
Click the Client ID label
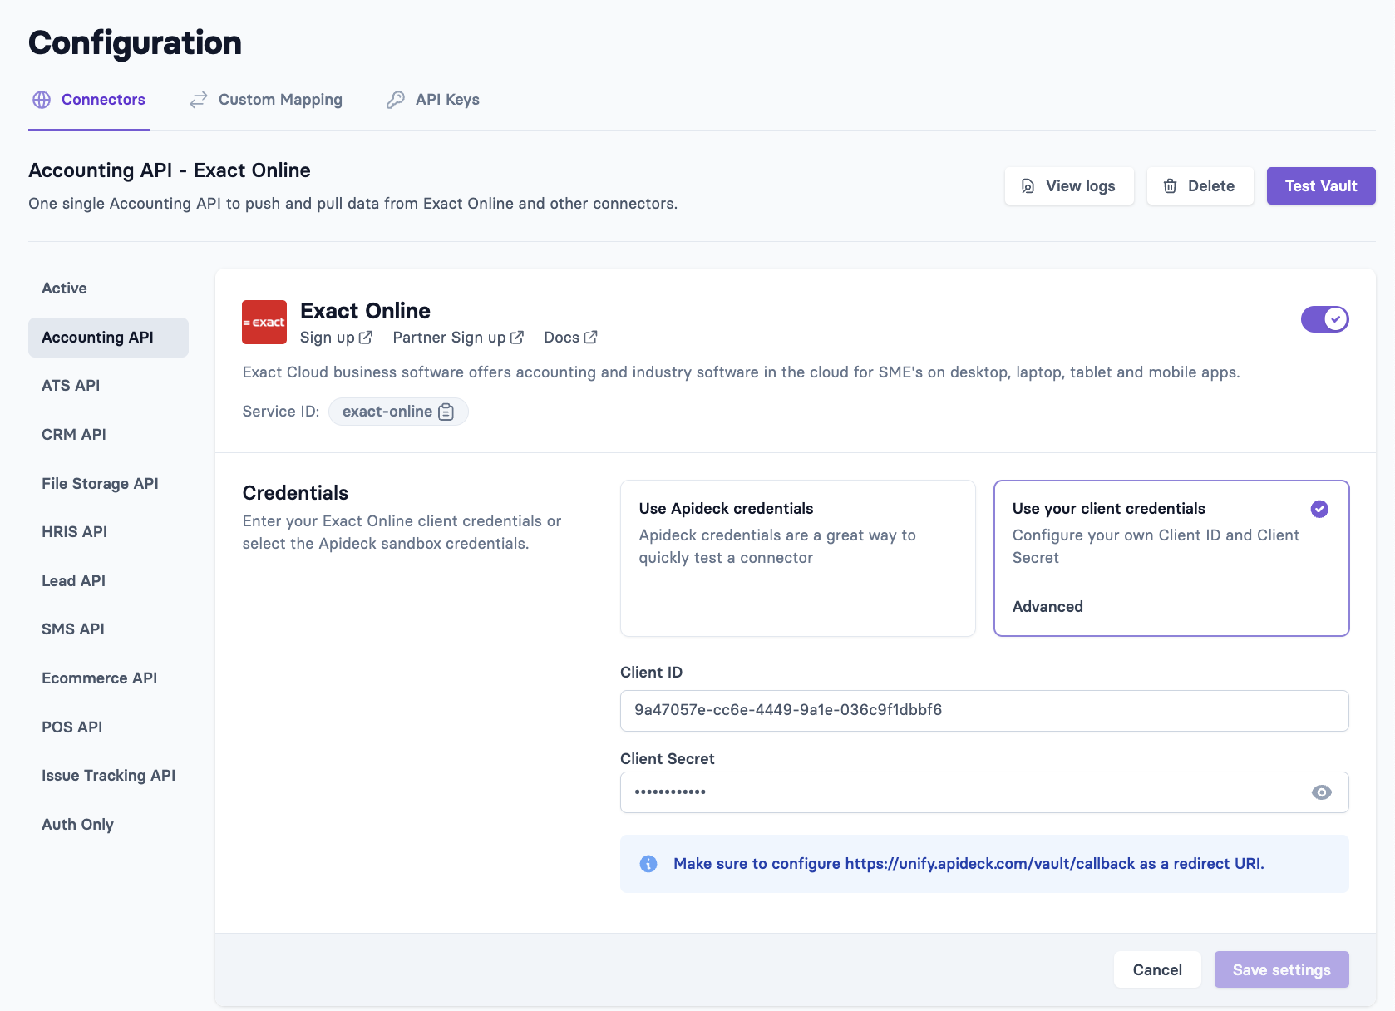(651, 673)
